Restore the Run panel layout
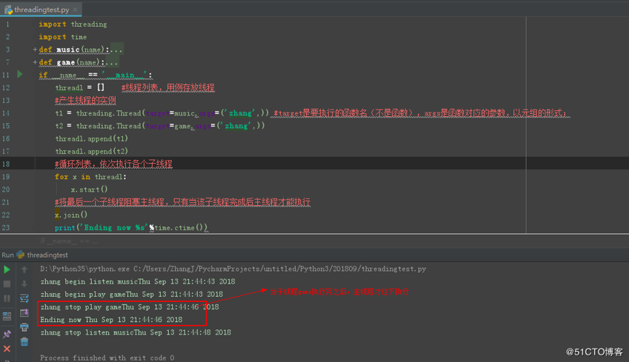Viewport: 629px width, 362px height. coord(7,316)
